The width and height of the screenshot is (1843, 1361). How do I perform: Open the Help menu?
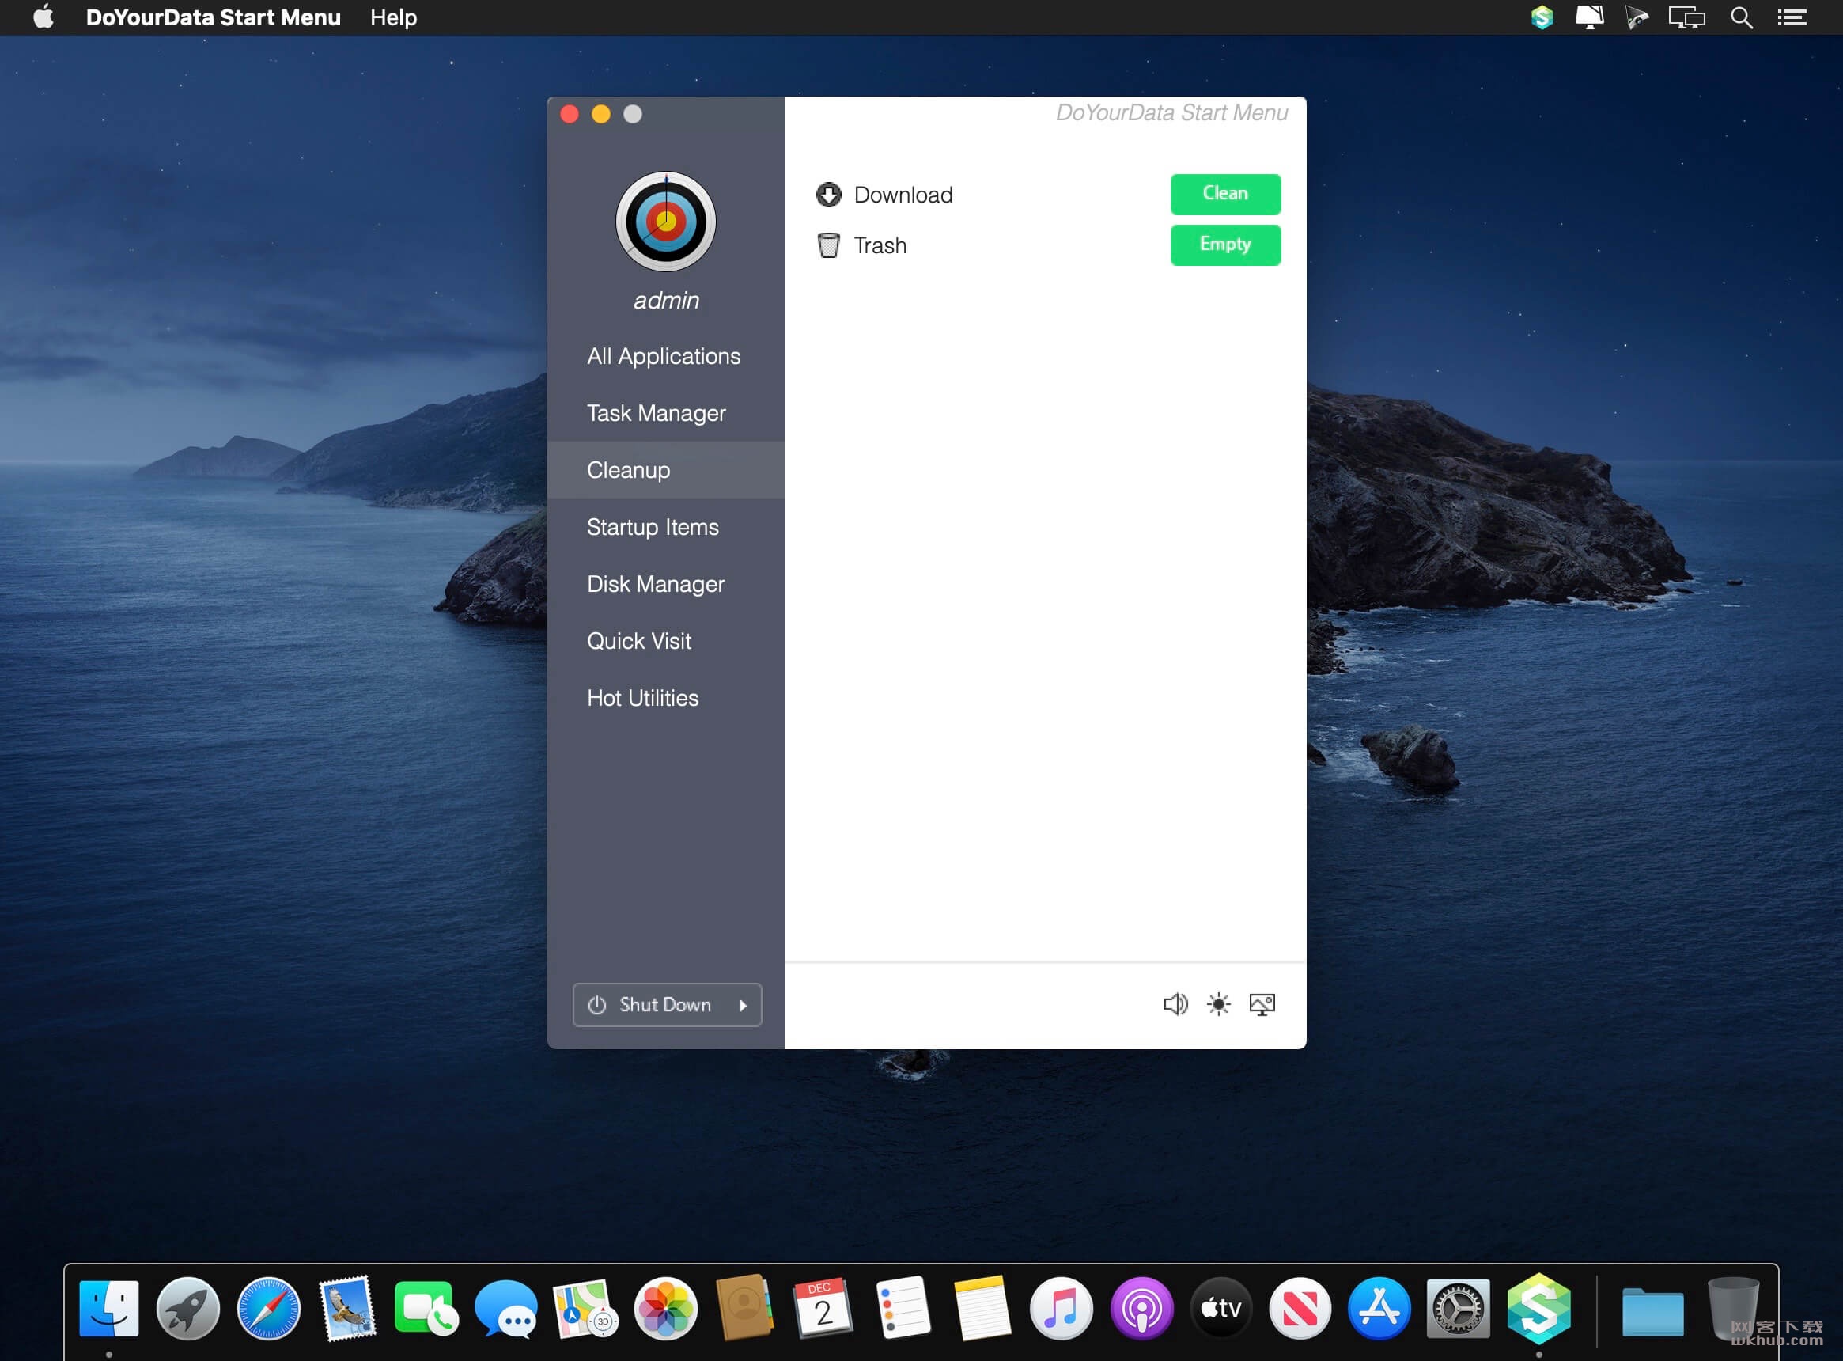coord(394,17)
